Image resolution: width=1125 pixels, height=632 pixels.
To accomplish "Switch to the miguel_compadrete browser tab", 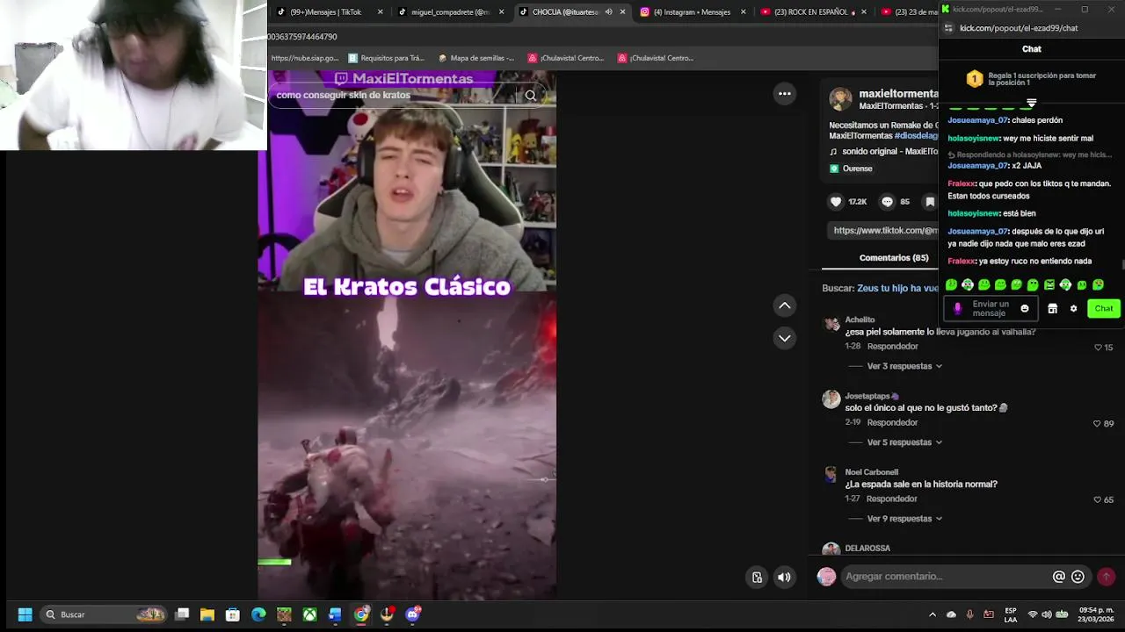I will click(x=448, y=12).
